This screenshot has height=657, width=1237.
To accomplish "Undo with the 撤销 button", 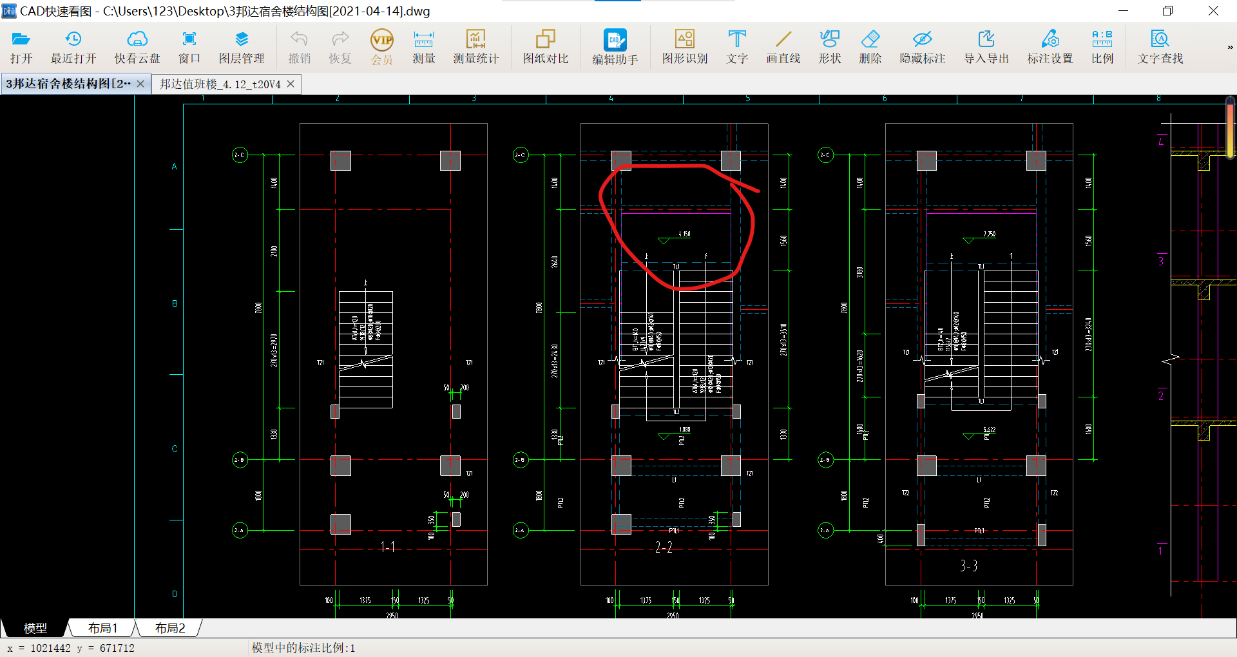I will 300,48.
